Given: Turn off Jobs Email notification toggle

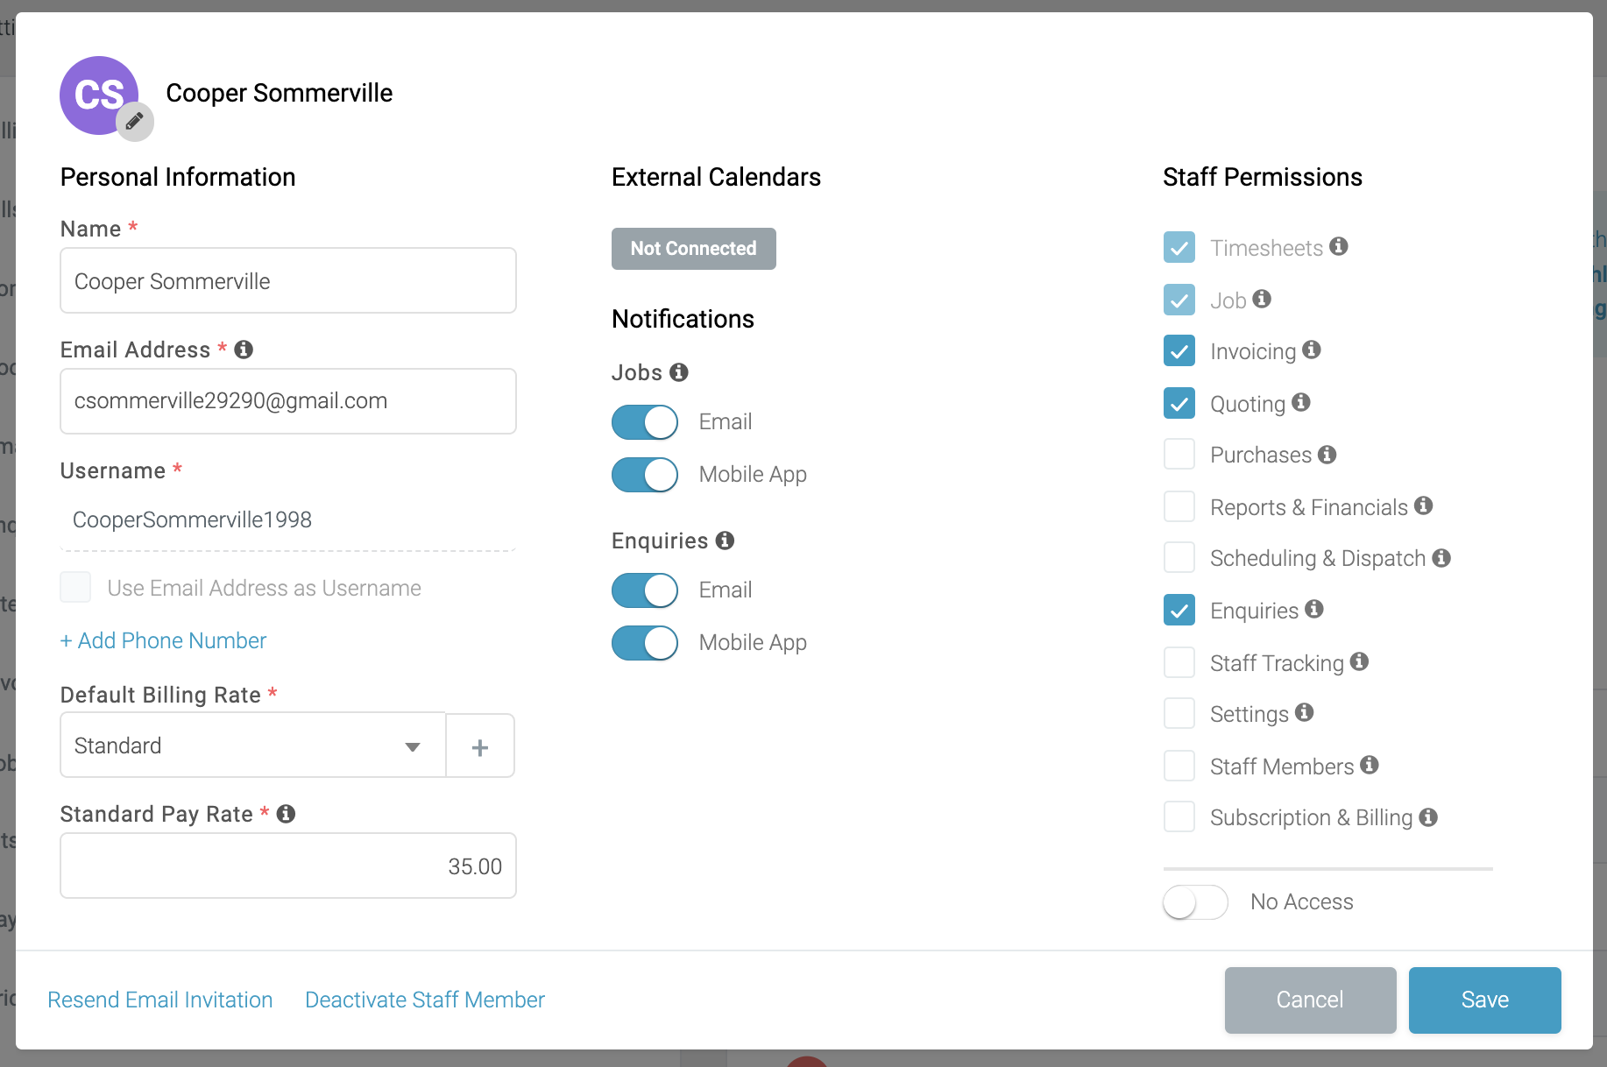Looking at the screenshot, I should tap(645, 422).
